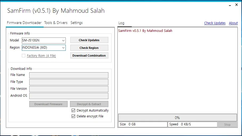Uncheck the Delete encrypt File option

tap(73, 116)
